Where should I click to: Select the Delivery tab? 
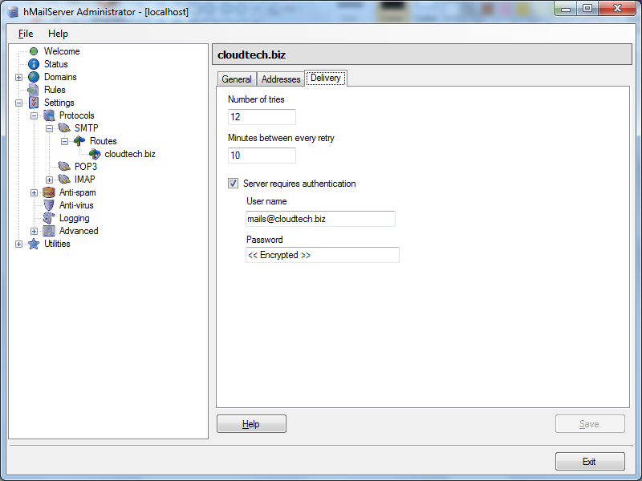point(326,78)
